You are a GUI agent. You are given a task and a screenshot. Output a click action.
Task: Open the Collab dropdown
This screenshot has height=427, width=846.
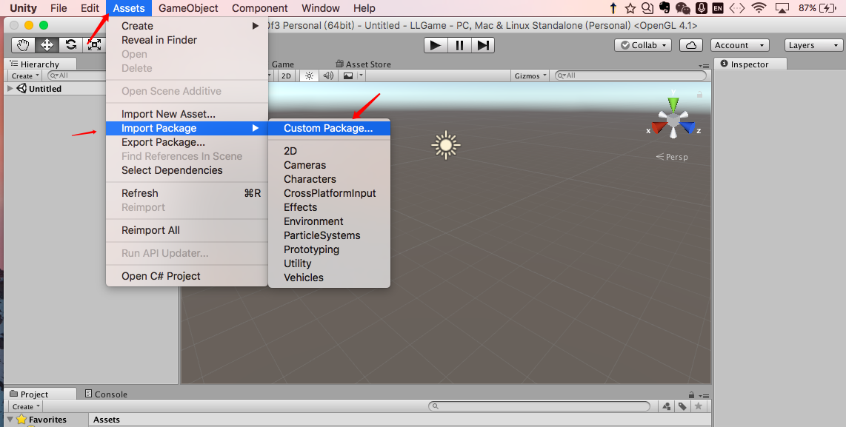pos(643,45)
